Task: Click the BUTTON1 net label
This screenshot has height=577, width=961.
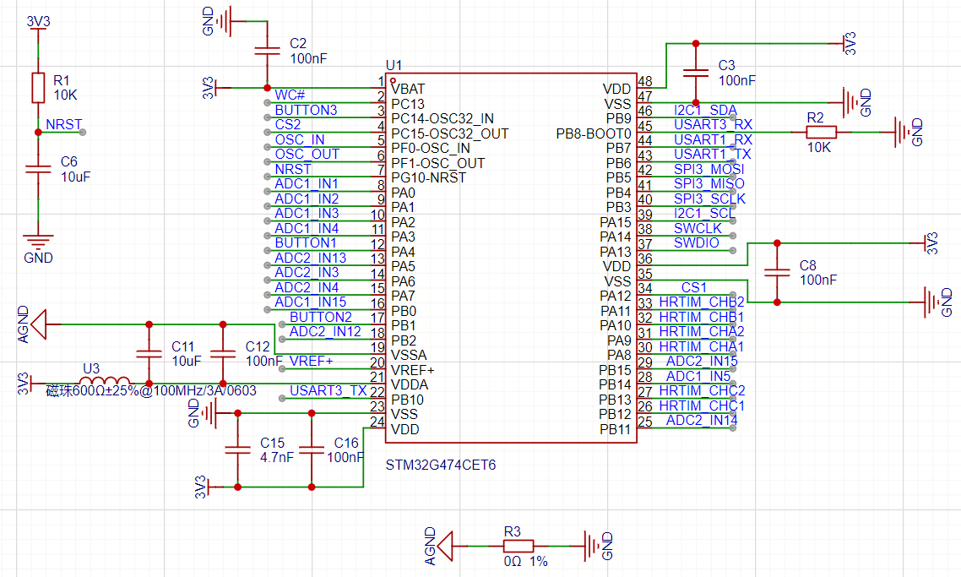Action: point(306,242)
